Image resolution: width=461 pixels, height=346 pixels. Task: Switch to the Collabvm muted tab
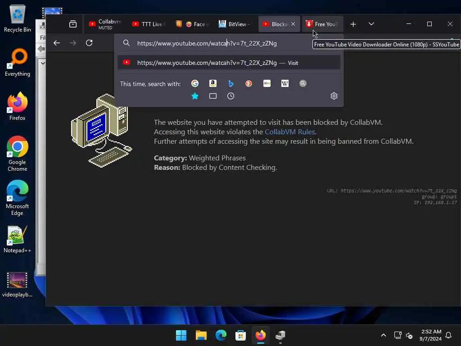(105, 24)
